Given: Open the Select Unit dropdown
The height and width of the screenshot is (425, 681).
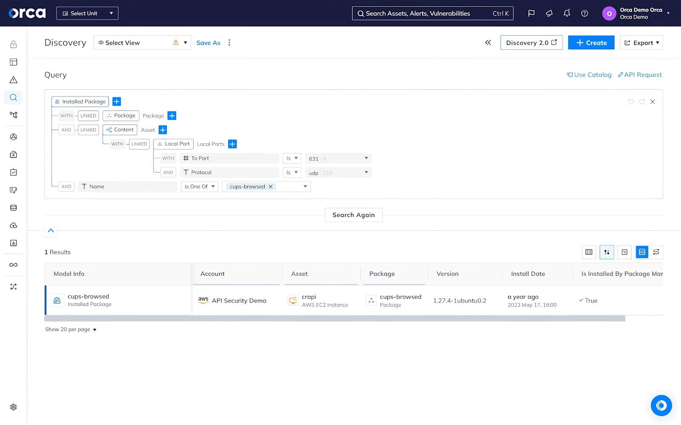Looking at the screenshot, I should click(87, 13).
